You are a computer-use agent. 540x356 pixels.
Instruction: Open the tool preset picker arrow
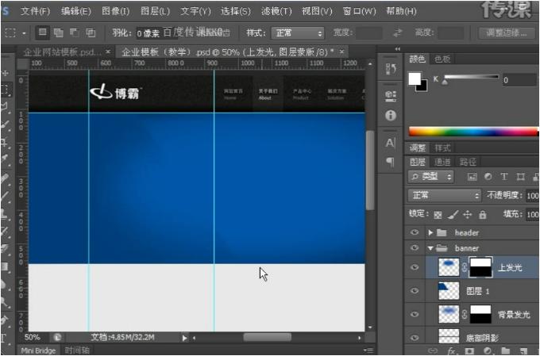tap(24, 33)
